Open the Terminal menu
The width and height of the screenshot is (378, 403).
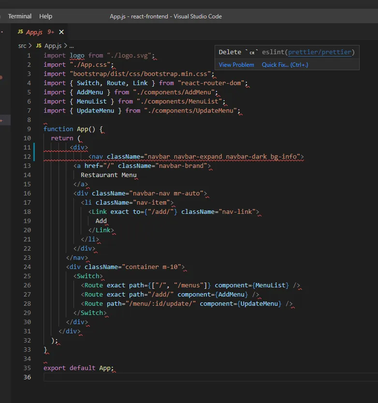tap(19, 16)
